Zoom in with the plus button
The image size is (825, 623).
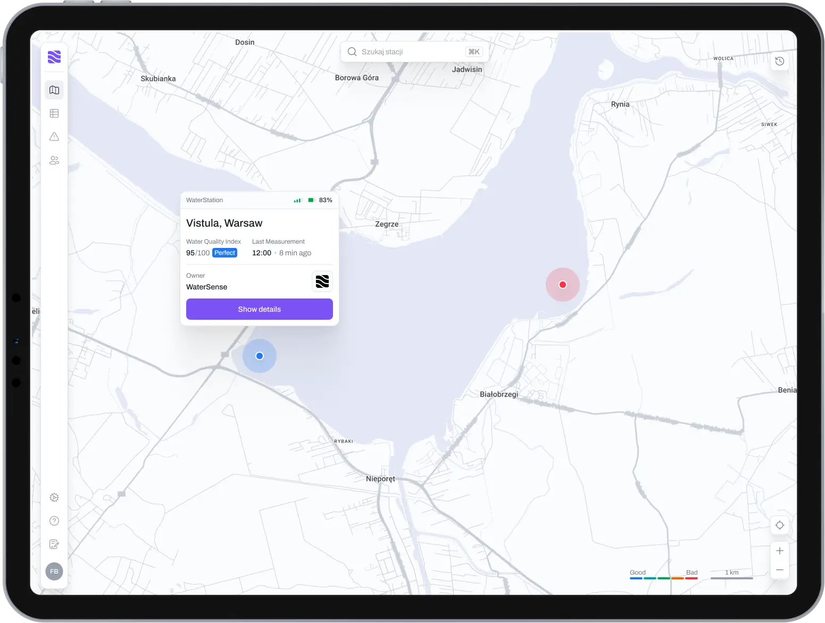tap(780, 551)
